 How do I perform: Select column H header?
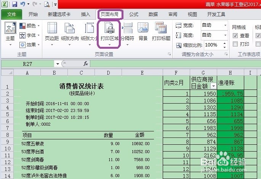[231, 73]
